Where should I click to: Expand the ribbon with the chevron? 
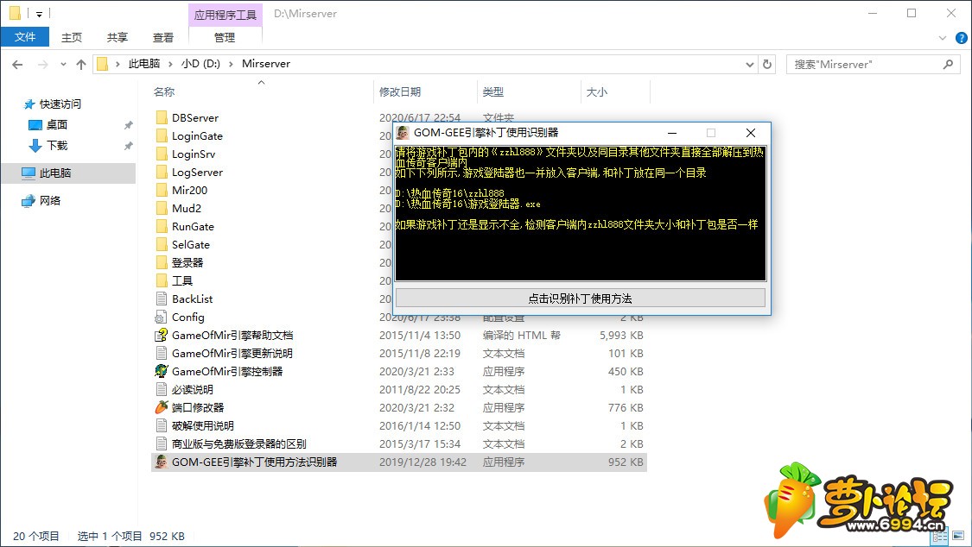pyautogui.click(x=943, y=38)
